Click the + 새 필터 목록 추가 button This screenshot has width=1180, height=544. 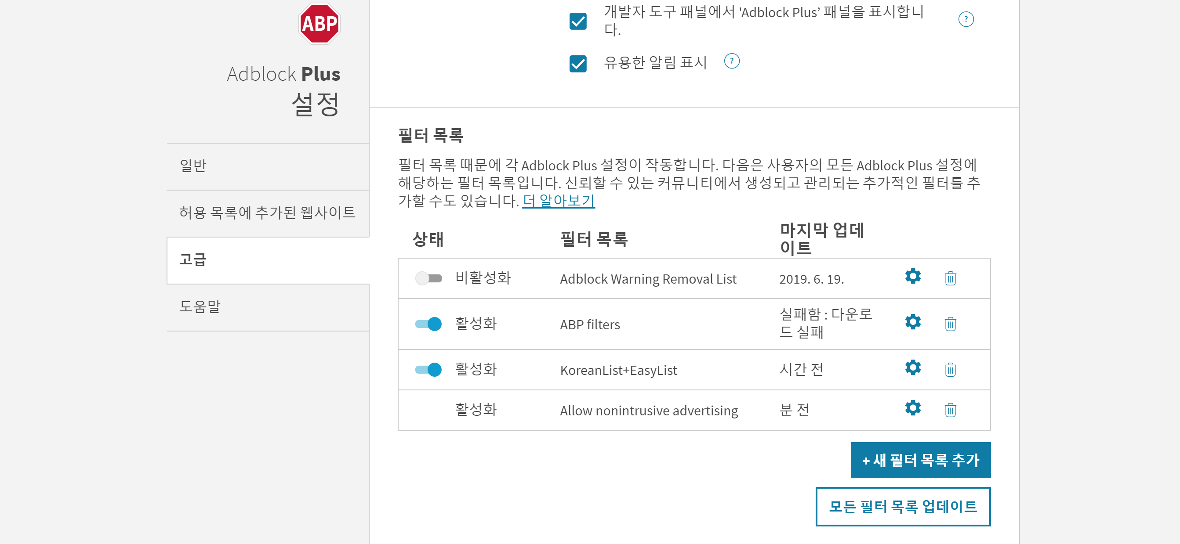[x=920, y=460]
